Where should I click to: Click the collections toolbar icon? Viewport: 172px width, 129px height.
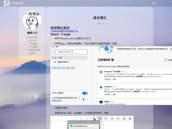[124, 118]
